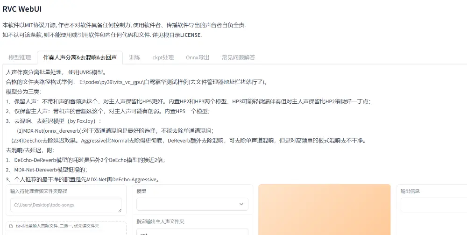Open the Onnx导出 tab

point(198,57)
